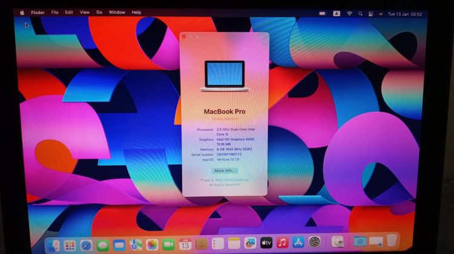Image resolution: width=454 pixels, height=254 pixels.
Task: Open Reminders from the Dock
Action: tap(218, 244)
